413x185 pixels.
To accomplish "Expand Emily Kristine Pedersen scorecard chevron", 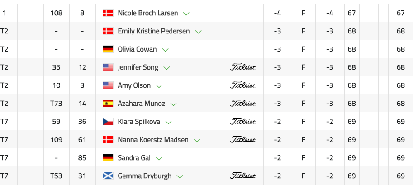I will [198, 32].
